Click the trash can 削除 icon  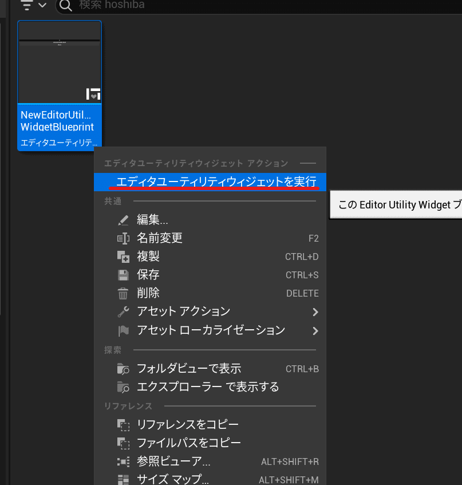(122, 293)
